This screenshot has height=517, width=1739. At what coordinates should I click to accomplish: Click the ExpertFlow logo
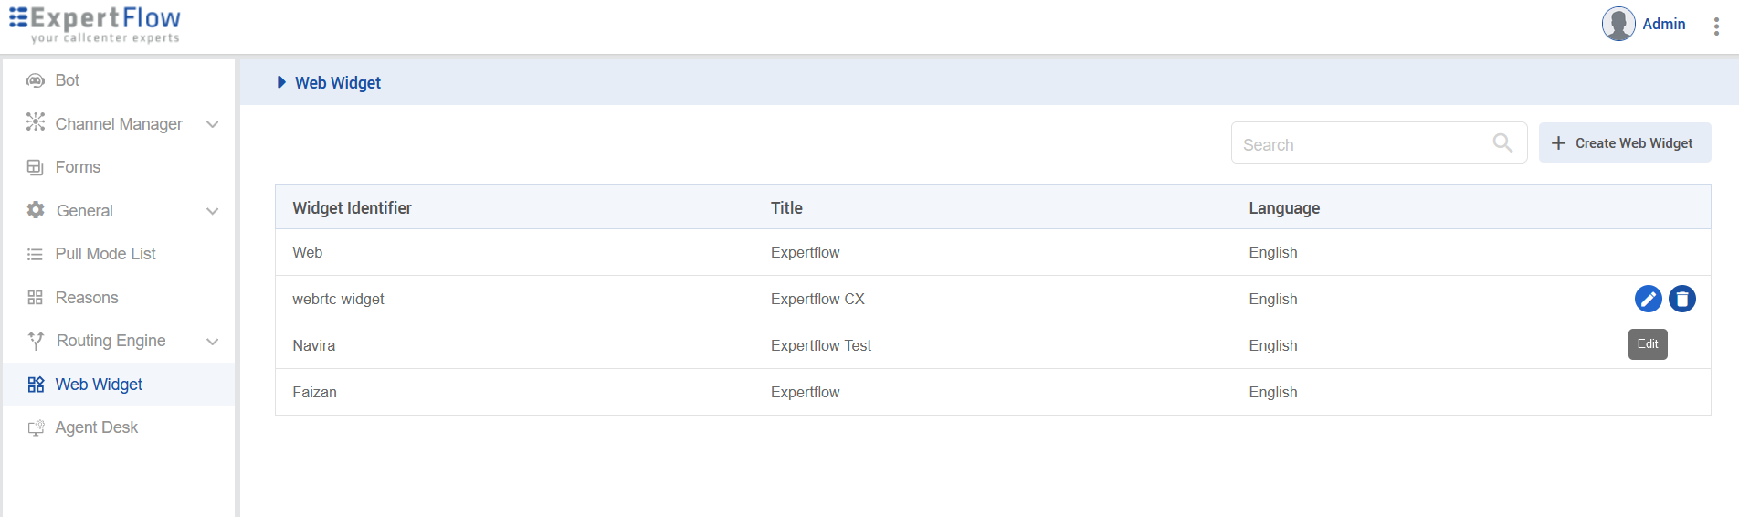95,25
